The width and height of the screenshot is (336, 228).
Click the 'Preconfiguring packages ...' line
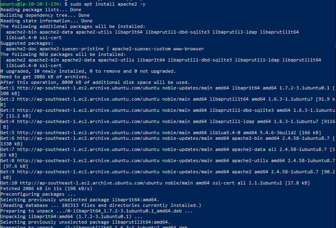click(x=38, y=194)
